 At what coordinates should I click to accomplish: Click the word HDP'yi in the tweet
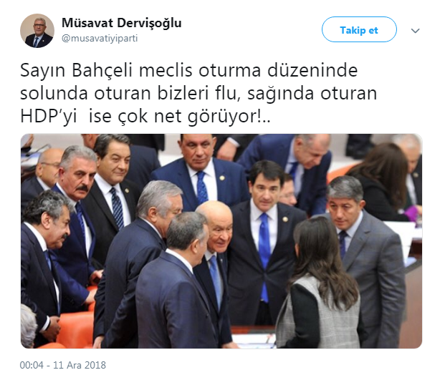[x=49, y=116]
